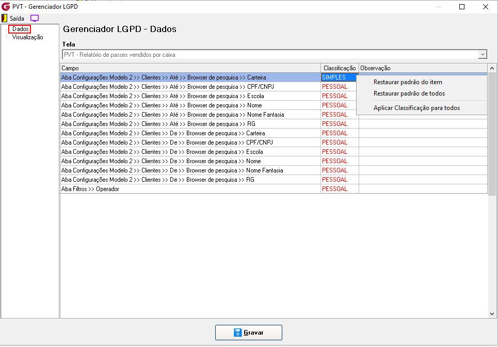498x347 pixels.
Task: Choose Restaurar padrão de todos
Action: 409,93
